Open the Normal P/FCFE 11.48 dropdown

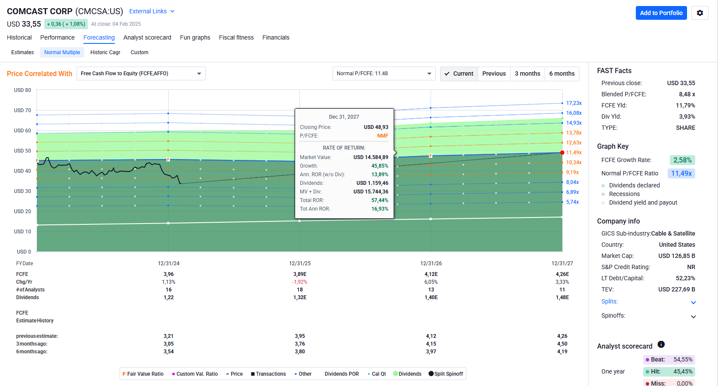(384, 74)
